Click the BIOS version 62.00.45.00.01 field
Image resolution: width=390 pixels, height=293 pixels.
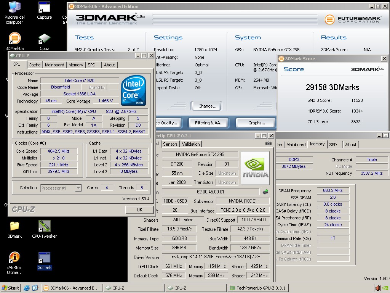pos(210,192)
